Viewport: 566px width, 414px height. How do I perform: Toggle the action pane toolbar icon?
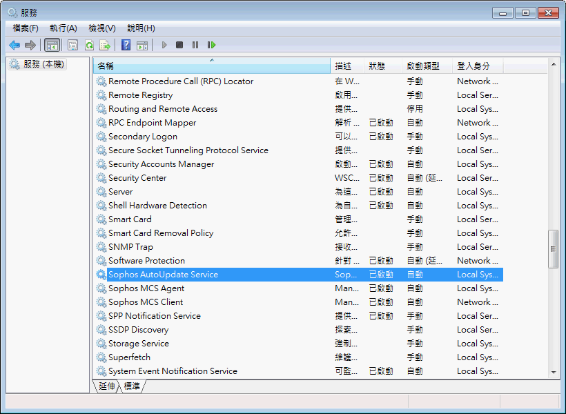point(142,45)
